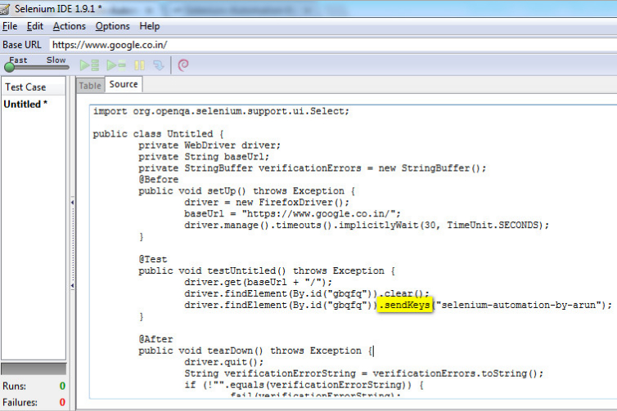Click 'public void setUp() throws Exception' line
This screenshot has height=411, width=617.
pos(246,191)
